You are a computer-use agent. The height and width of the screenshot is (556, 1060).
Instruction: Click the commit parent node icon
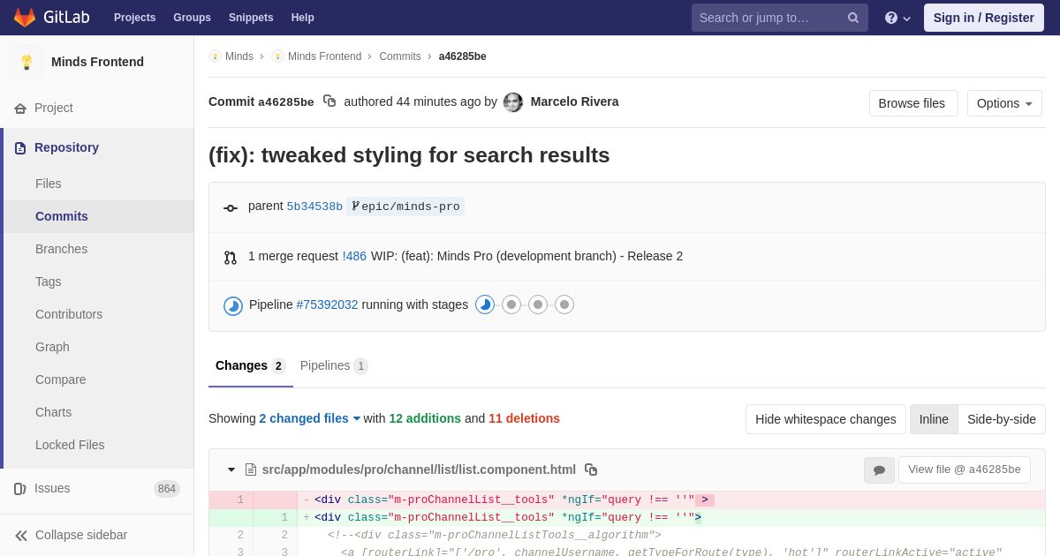coord(231,208)
